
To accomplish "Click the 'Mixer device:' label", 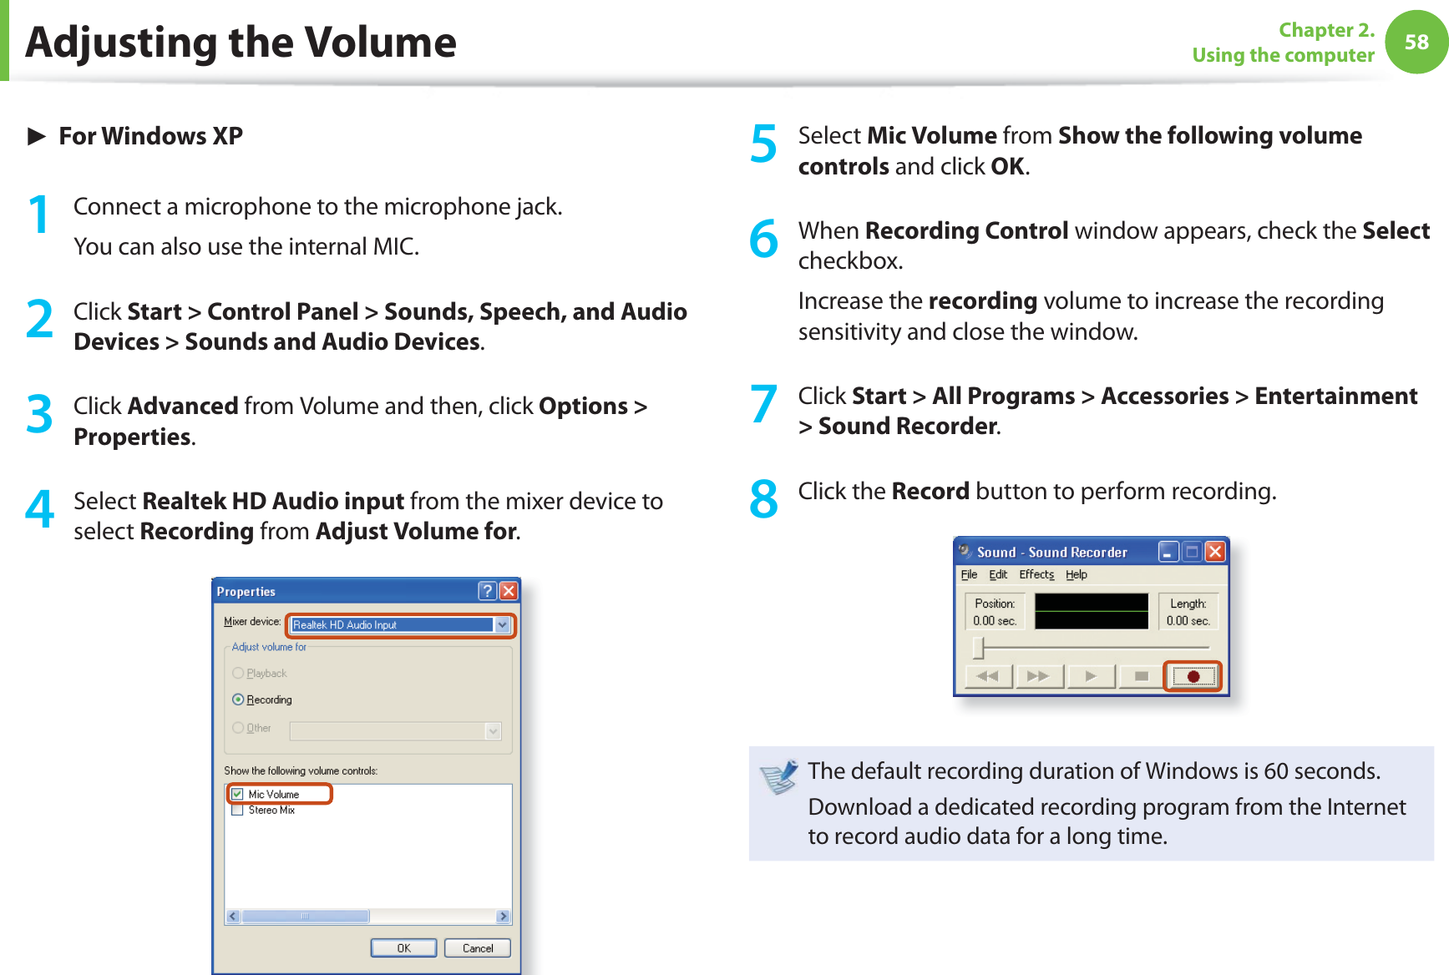I will (252, 622).
